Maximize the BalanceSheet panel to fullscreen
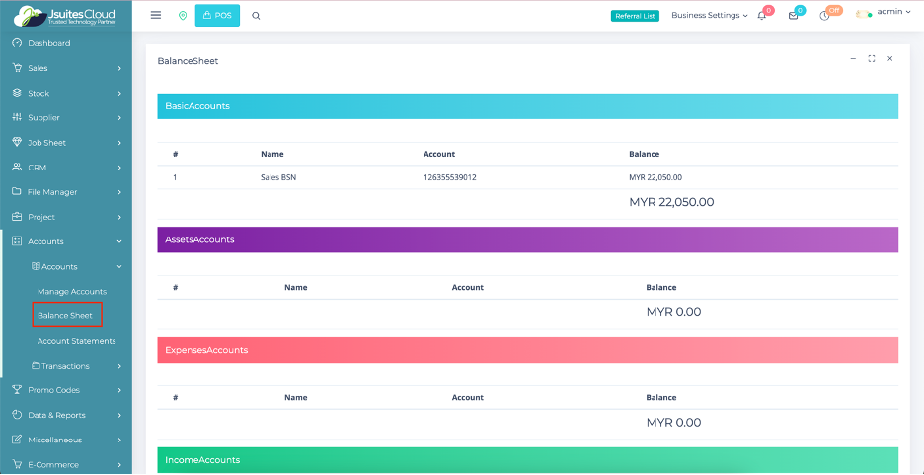Screen dimensions: 924x475 tap(871, 59)
